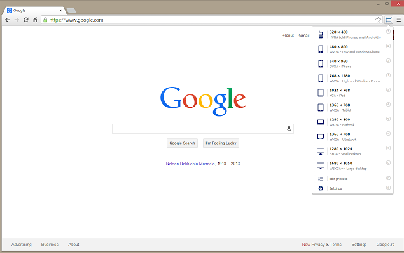Select the 1280 × 800 Netbook preset
The height and width of the screenshot is (253, 404).
[x=352, y=122]
